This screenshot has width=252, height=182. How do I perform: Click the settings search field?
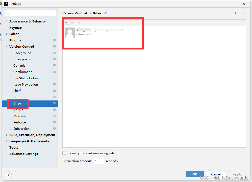(30, 13)
